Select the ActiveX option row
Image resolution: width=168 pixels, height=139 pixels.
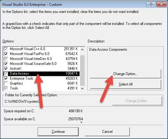pos(42,69)
